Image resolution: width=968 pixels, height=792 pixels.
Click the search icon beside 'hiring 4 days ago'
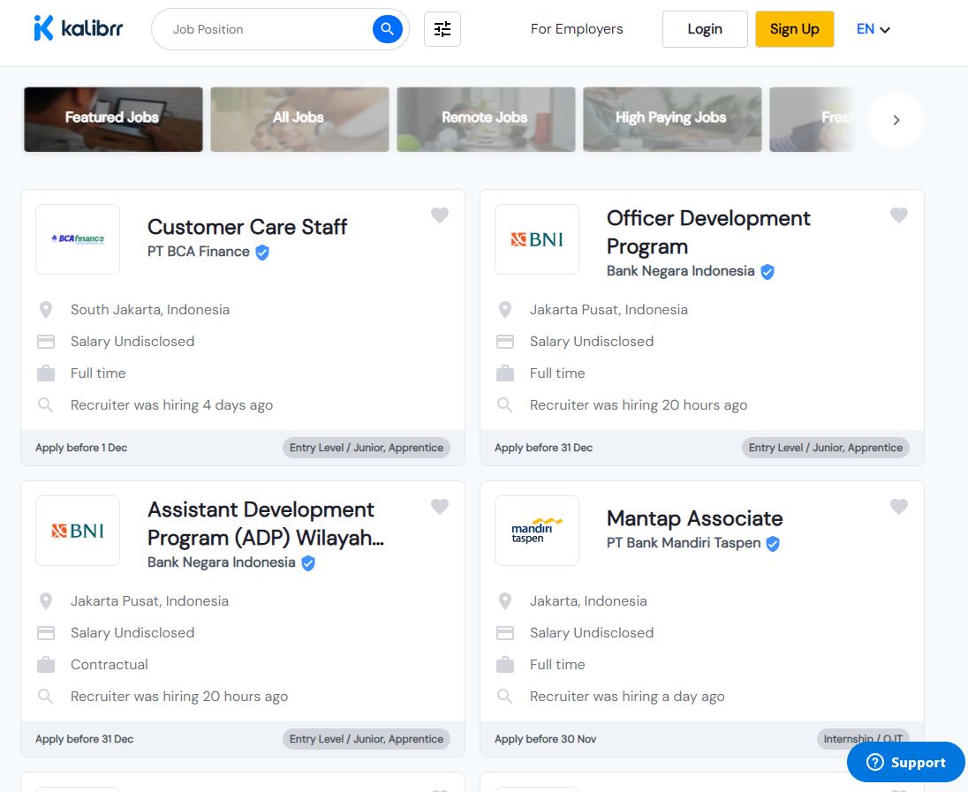click(x=46, y=405)
